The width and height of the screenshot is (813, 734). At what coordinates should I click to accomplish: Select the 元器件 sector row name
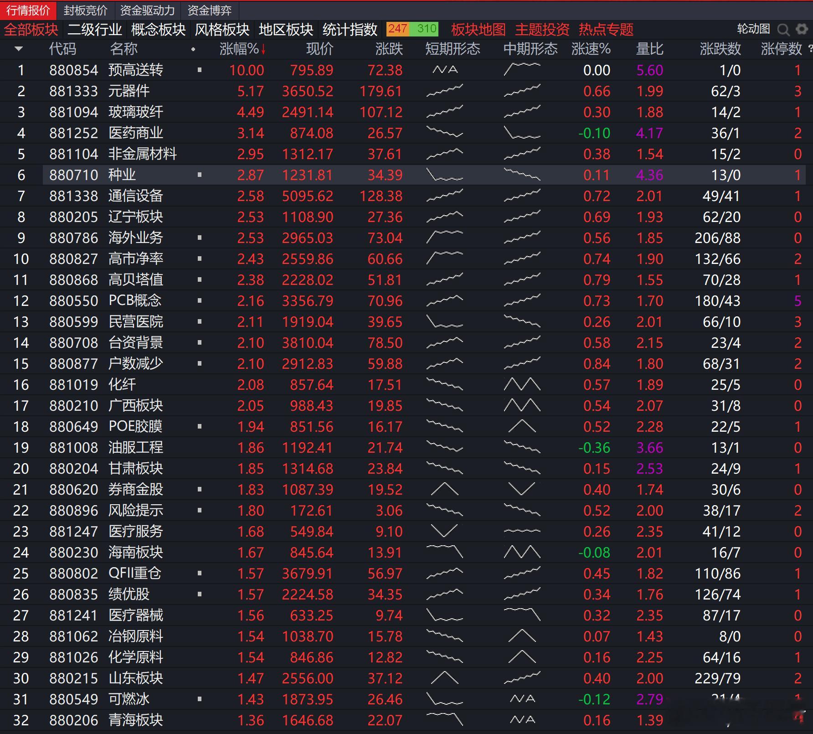point(129,91)
